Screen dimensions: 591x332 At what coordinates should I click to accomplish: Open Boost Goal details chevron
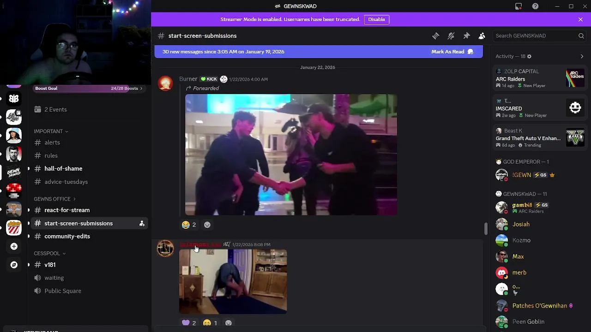(x=141, y=89)
